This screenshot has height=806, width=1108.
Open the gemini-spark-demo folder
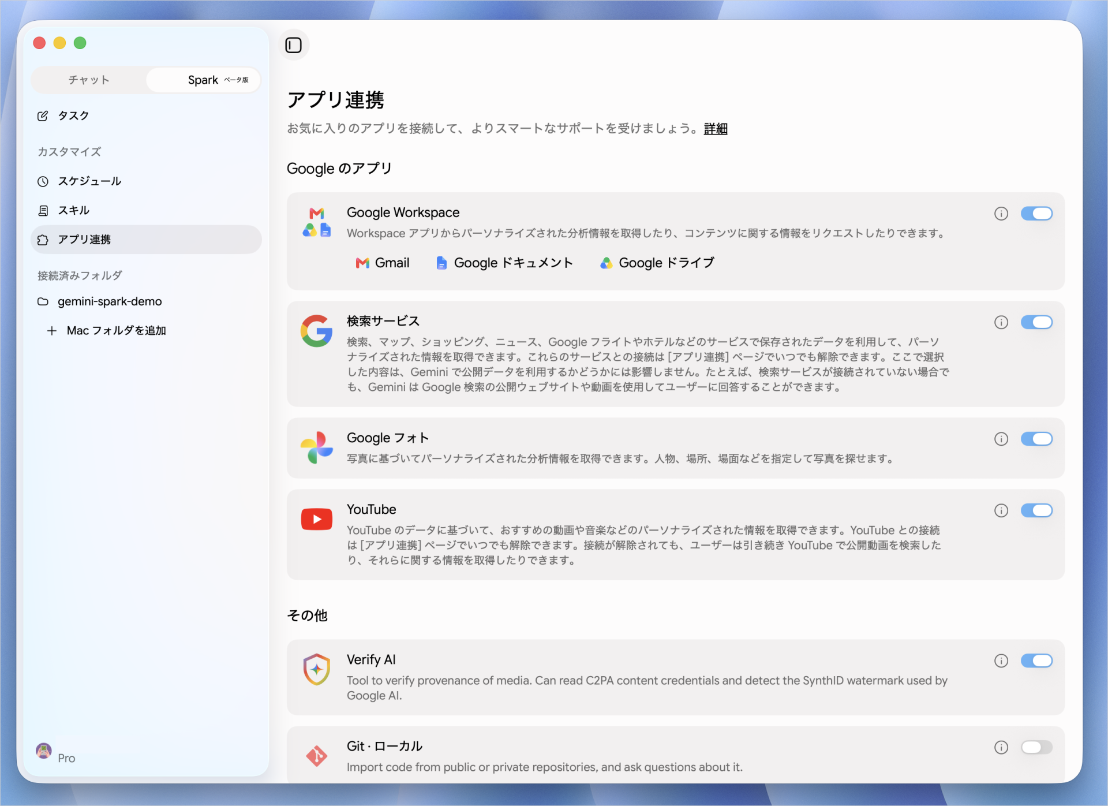(146, 301)
